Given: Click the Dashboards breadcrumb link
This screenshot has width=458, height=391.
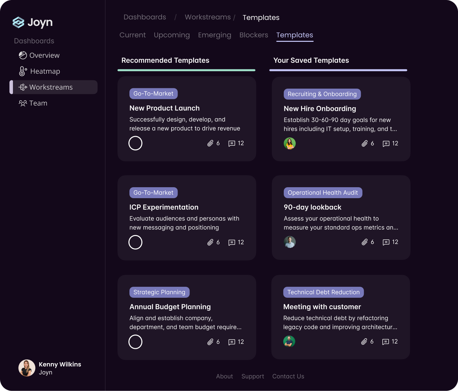Looking at the screenshot, I should 145,17.
